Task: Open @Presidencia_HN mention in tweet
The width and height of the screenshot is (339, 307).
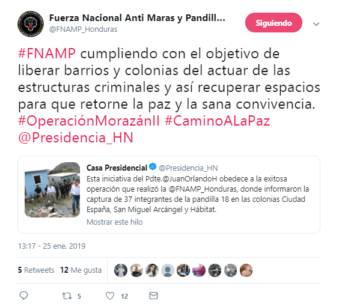Action: pyautogui.click(x=76, y=138)
